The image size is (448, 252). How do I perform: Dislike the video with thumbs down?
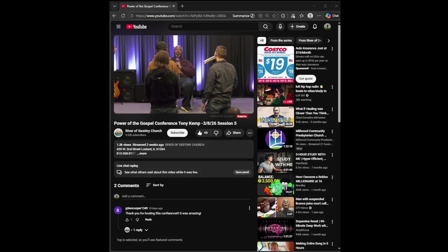(216, 133)
